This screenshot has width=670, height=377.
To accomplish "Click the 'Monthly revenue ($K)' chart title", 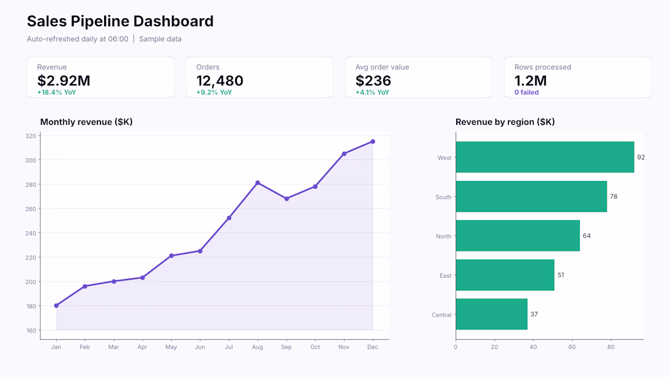I will coord(86,122).
